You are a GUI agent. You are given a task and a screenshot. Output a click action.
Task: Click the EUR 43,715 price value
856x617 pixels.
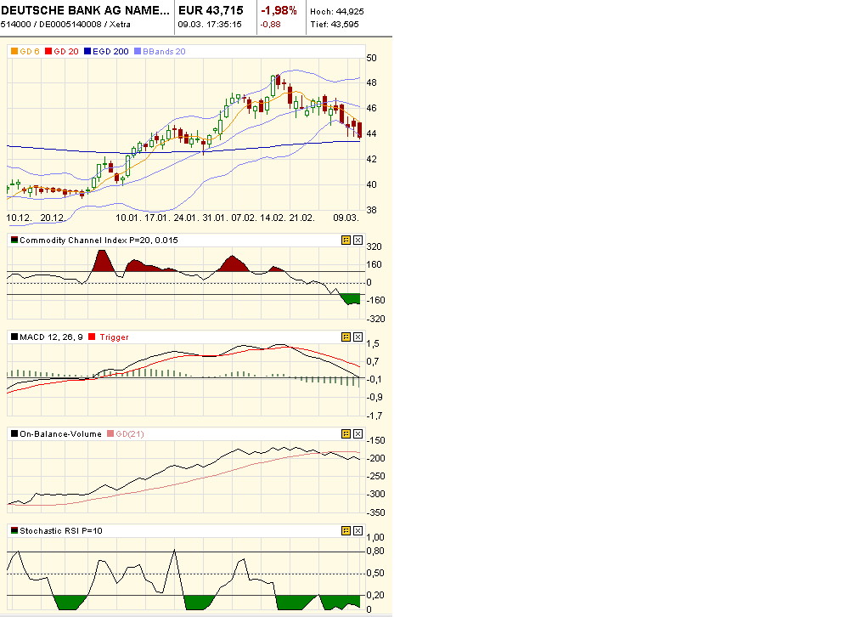pyautogui.click(x=211, y=10)
